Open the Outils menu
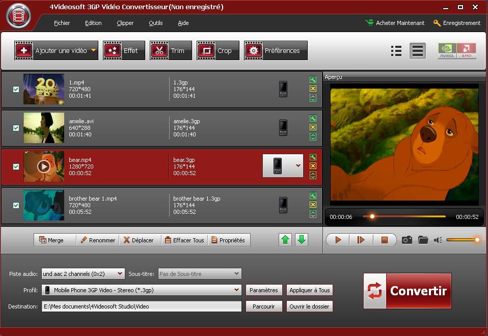 155,23
